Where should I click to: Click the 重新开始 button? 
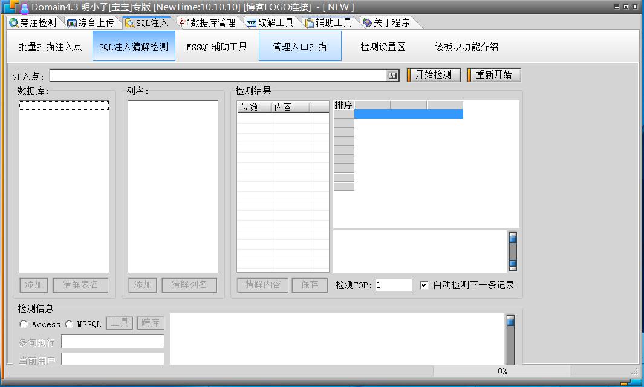(x=494, y=75)
